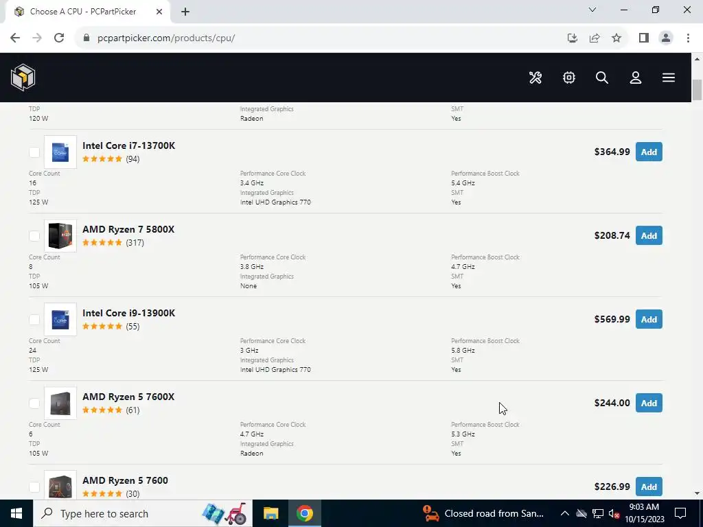Open the AMD Ryzen 7 5800X product thumbnail
Image resolution: width=703 pixels, height=527 pixels.
(60, 236)
